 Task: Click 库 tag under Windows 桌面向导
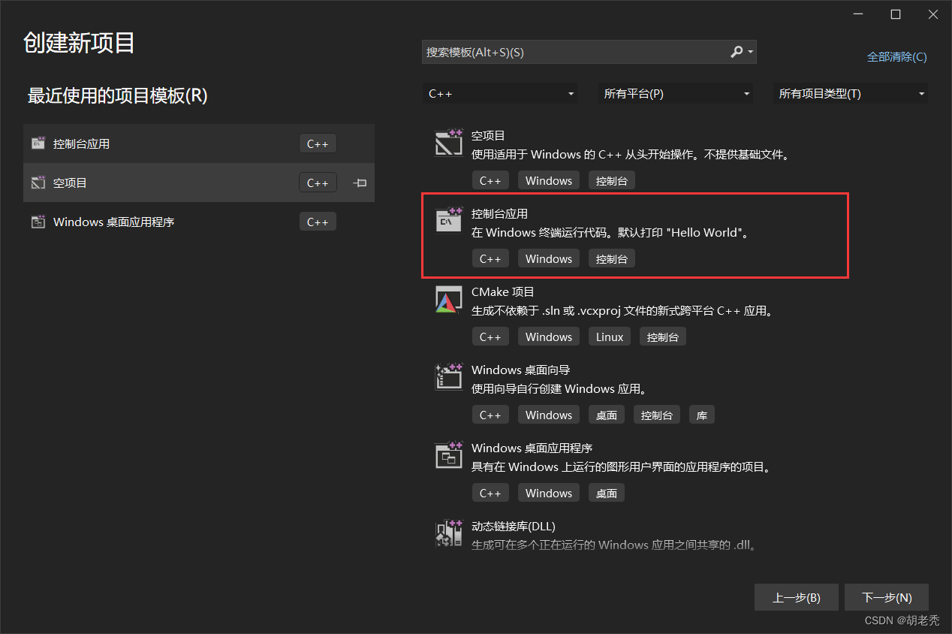pos(702,415)
